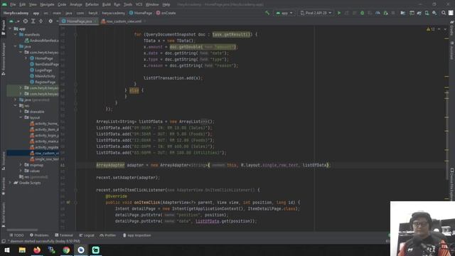The width and height of the screenshot is (455, 256).
Task: Select HomePage class in project tree
Action: (41, 58)
